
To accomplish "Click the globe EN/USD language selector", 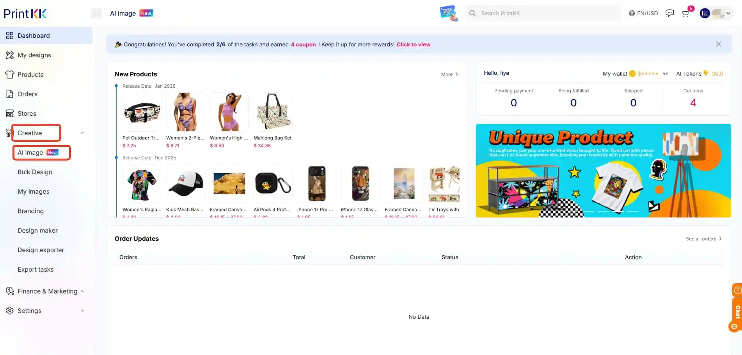I will [643, 13].
